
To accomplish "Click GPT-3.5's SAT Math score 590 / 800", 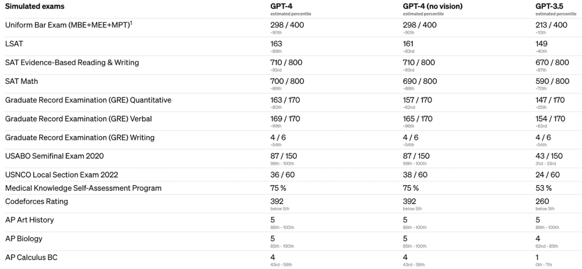I will click(x=552, y=81).
